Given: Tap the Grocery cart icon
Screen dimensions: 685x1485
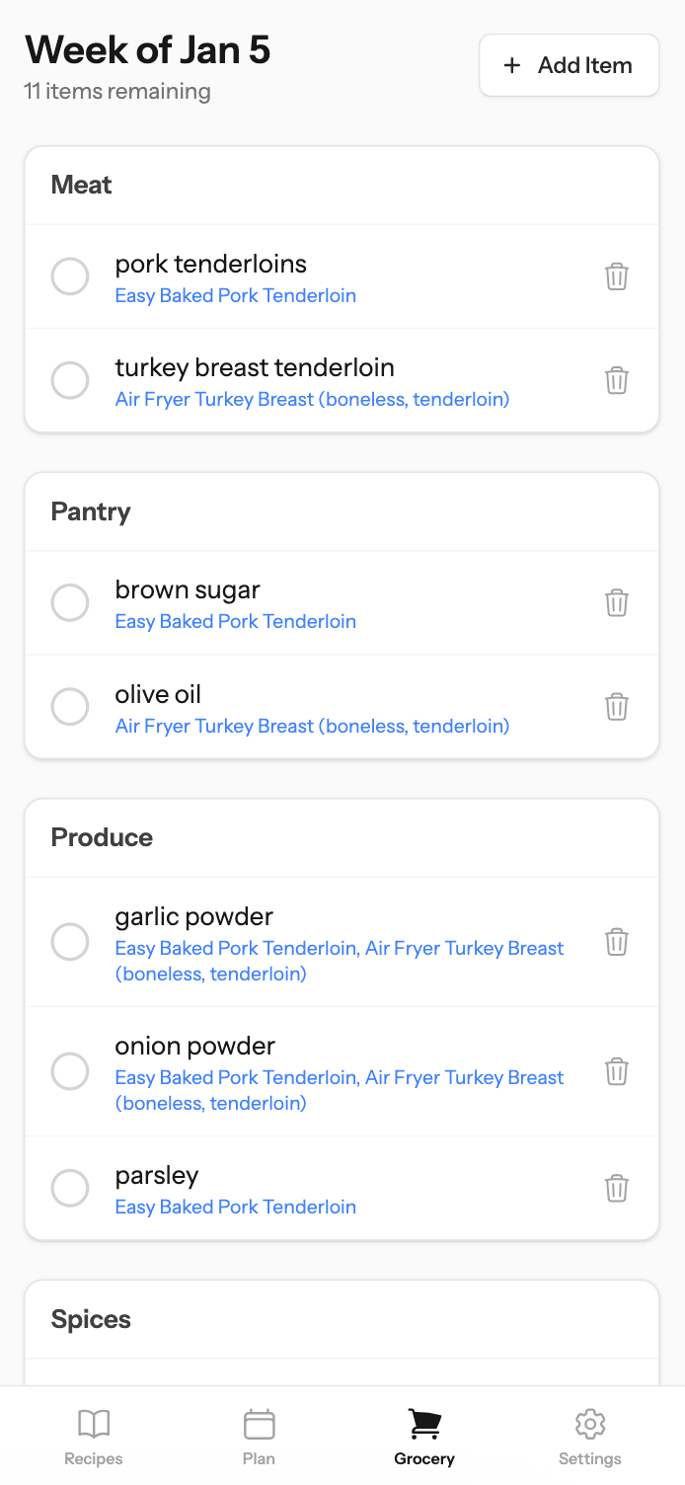Looking at the screenshot, I should [423, 1423].
